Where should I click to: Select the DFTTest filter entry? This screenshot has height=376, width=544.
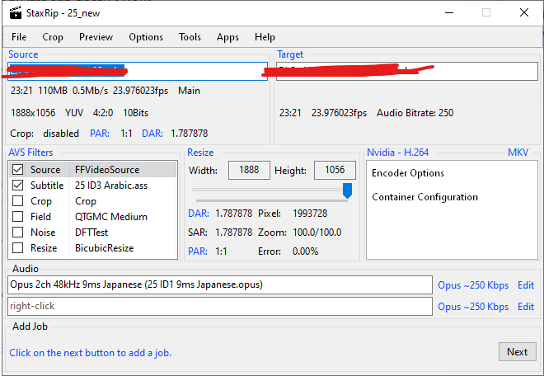click(91, 233)
